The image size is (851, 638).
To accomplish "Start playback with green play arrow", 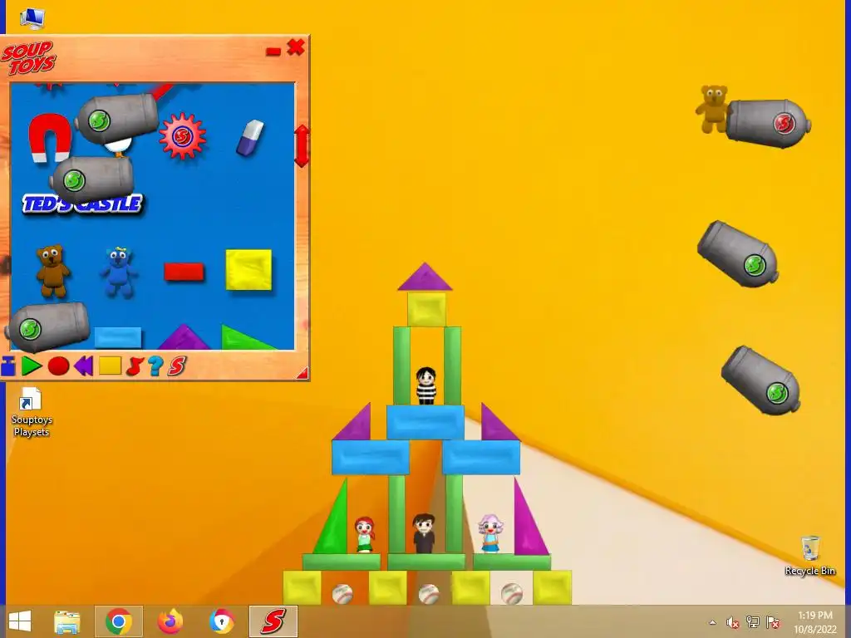I will (x=32, y=366).
